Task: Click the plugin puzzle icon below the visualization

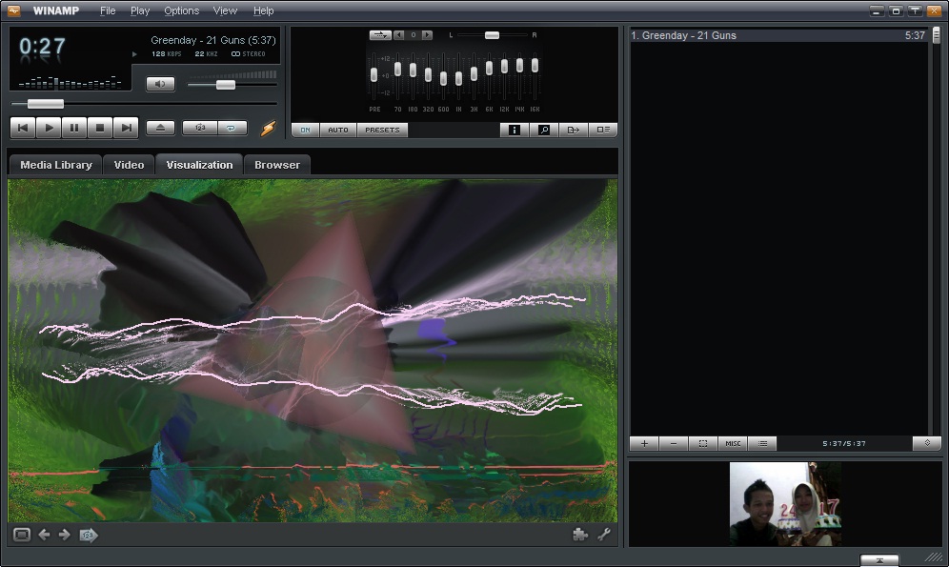Action: [582, 536]
